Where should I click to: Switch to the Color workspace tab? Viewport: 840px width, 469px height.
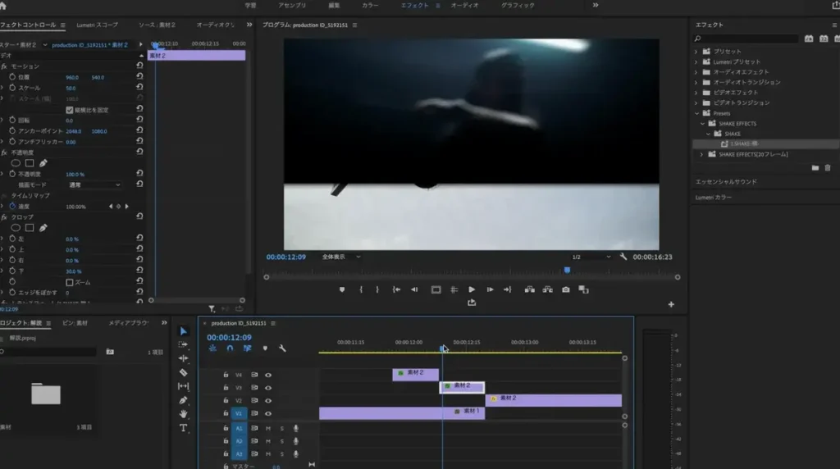point(370,6)
